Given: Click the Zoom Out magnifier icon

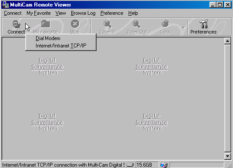Looking at the screenshot, I should pos(136,24).
